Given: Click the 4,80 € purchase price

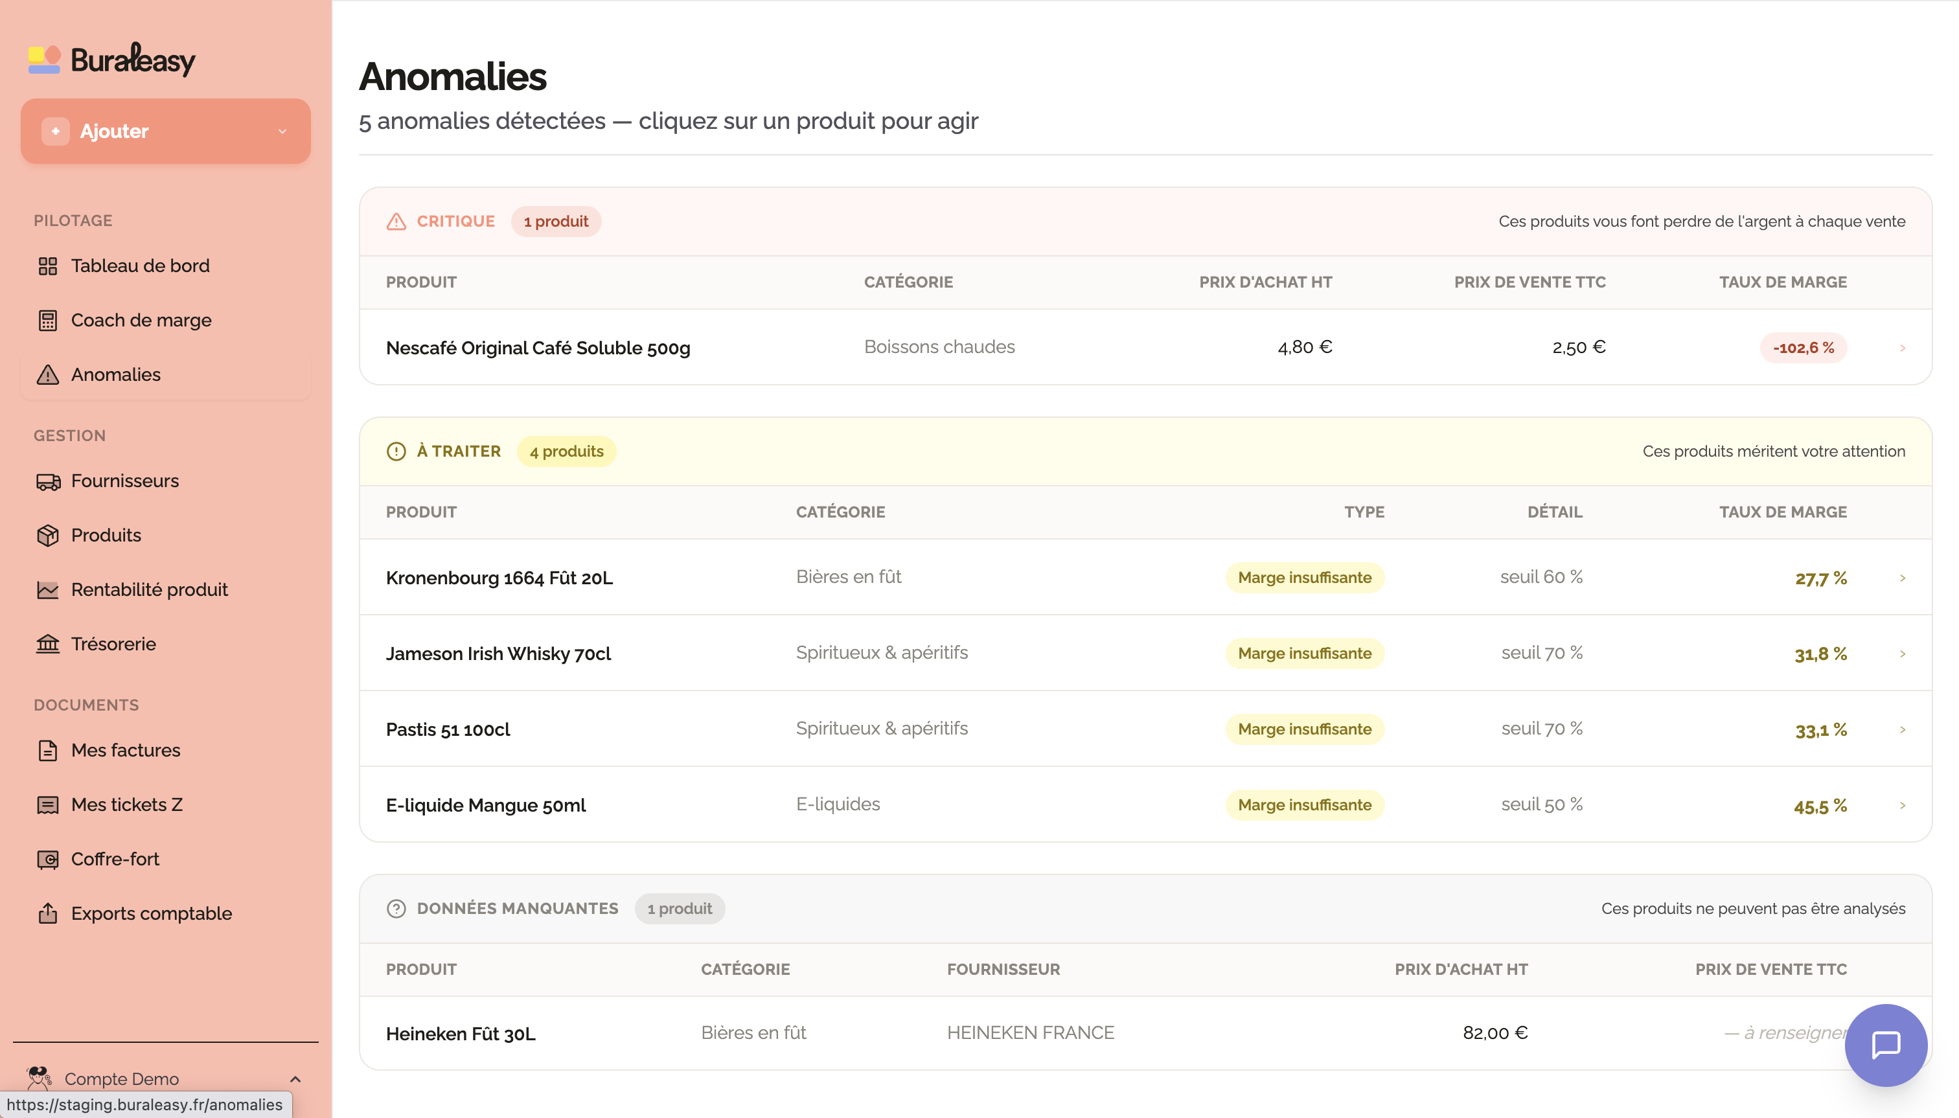Looking at the screenshot, I should (x=1304, y=347).
